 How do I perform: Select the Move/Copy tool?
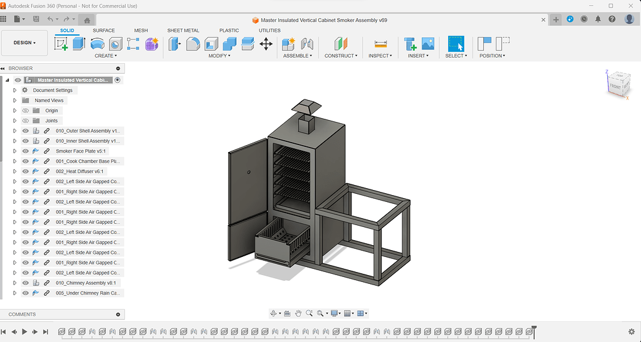pyautogui.click(x=266, y=44)
